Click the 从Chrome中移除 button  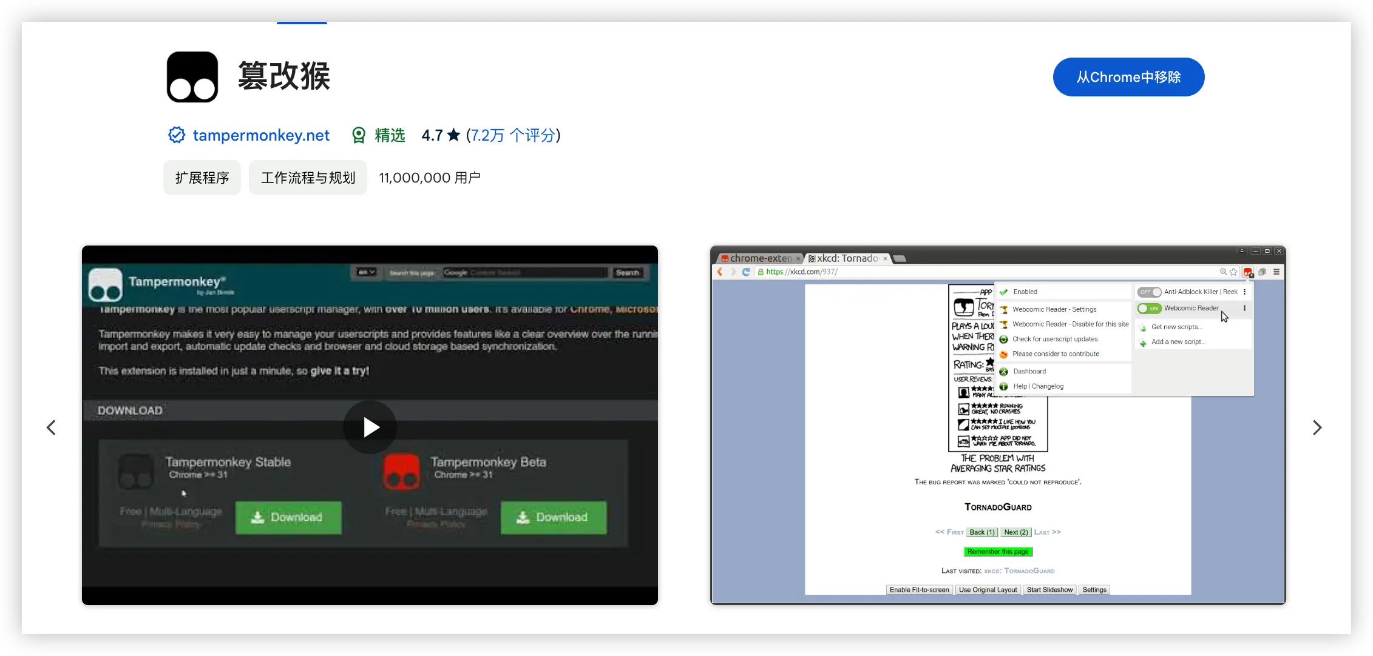coord(1128,77)
